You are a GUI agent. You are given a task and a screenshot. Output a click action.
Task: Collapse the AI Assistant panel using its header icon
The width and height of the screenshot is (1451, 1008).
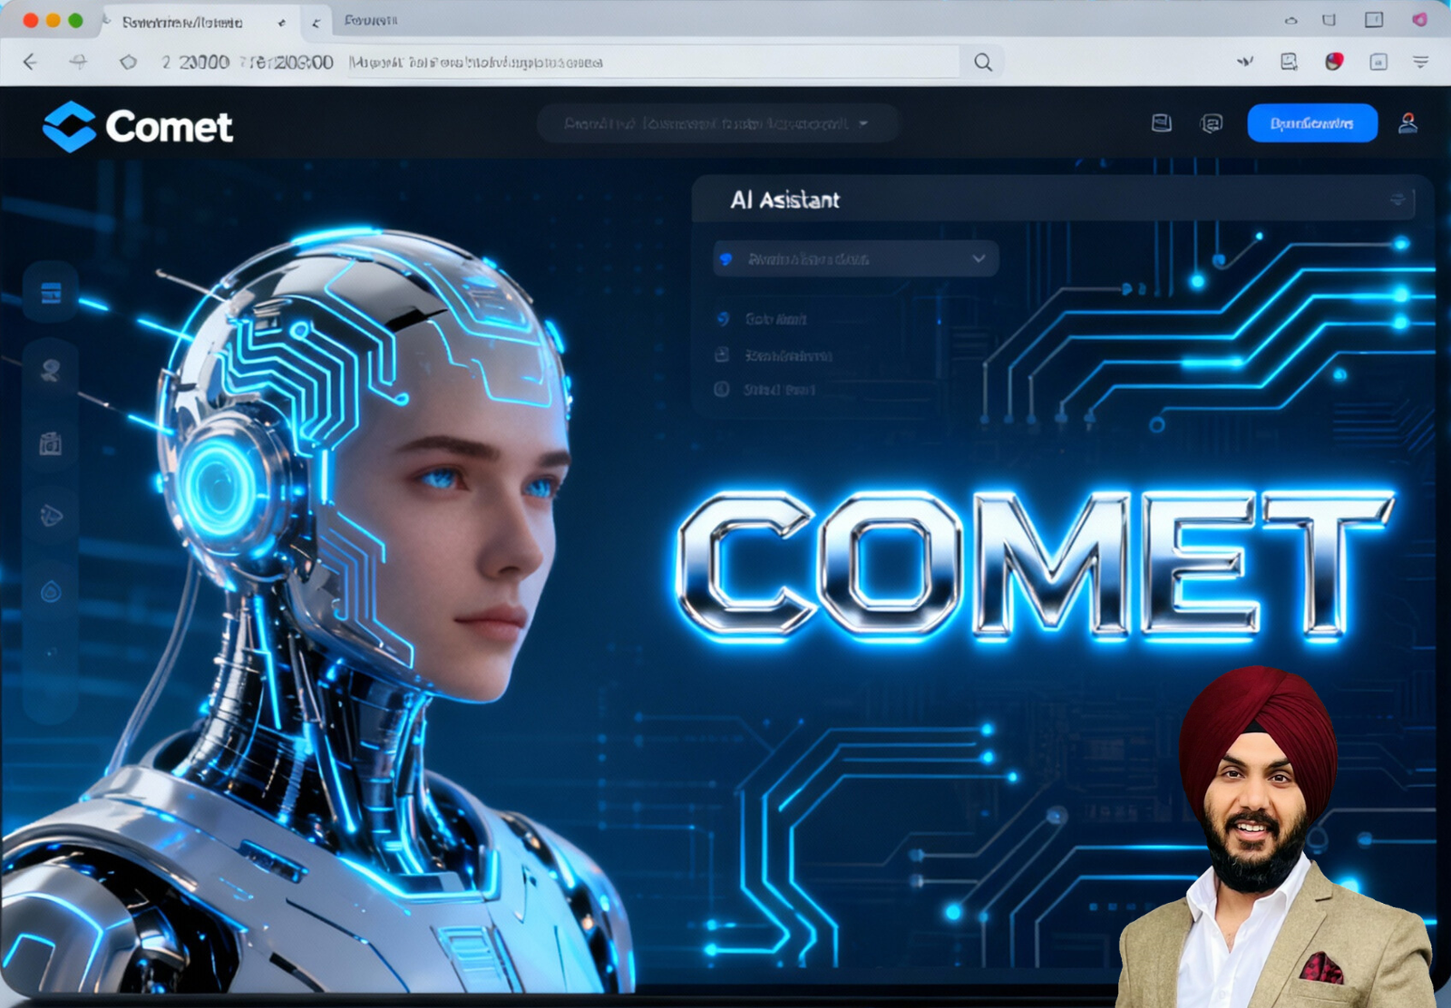[1397, 199]
